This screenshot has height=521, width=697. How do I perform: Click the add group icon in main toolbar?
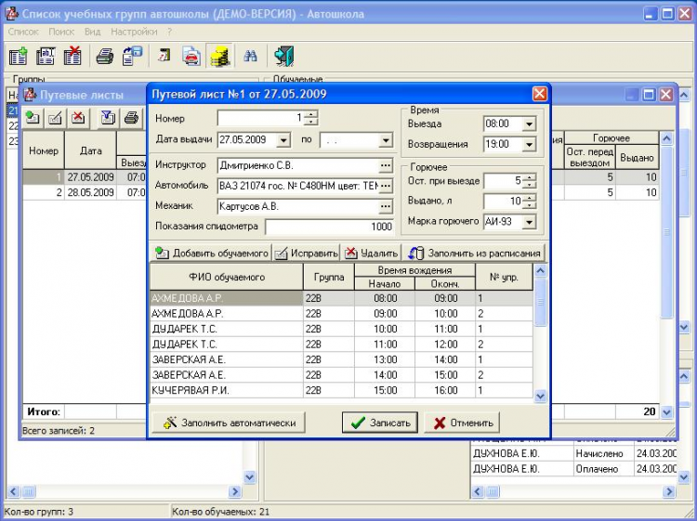[x=18, y=56]
